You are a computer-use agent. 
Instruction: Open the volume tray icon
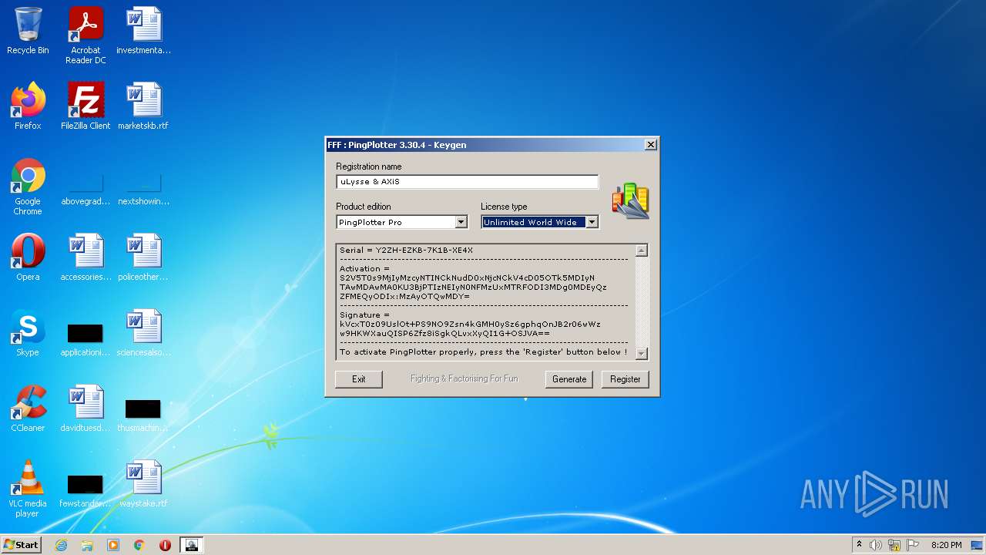click(876, 545)
